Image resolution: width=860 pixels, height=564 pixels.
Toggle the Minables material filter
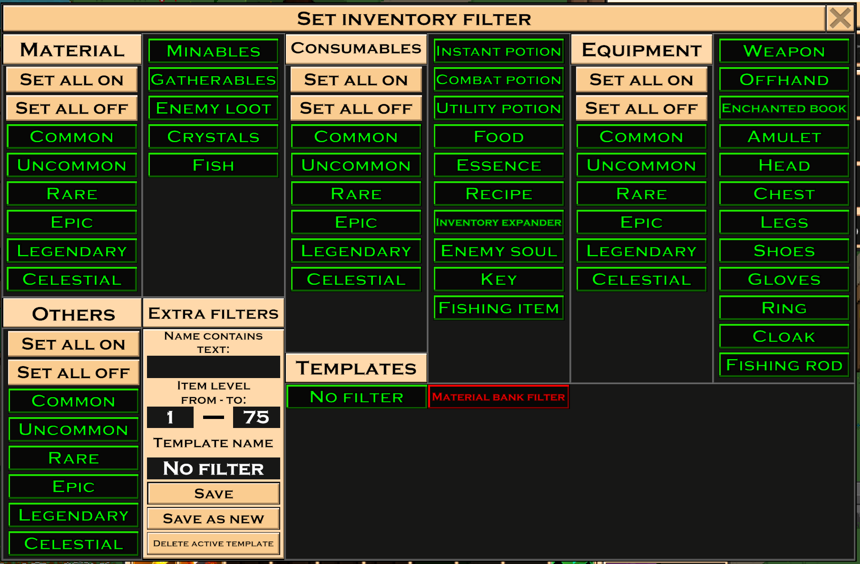213,51
